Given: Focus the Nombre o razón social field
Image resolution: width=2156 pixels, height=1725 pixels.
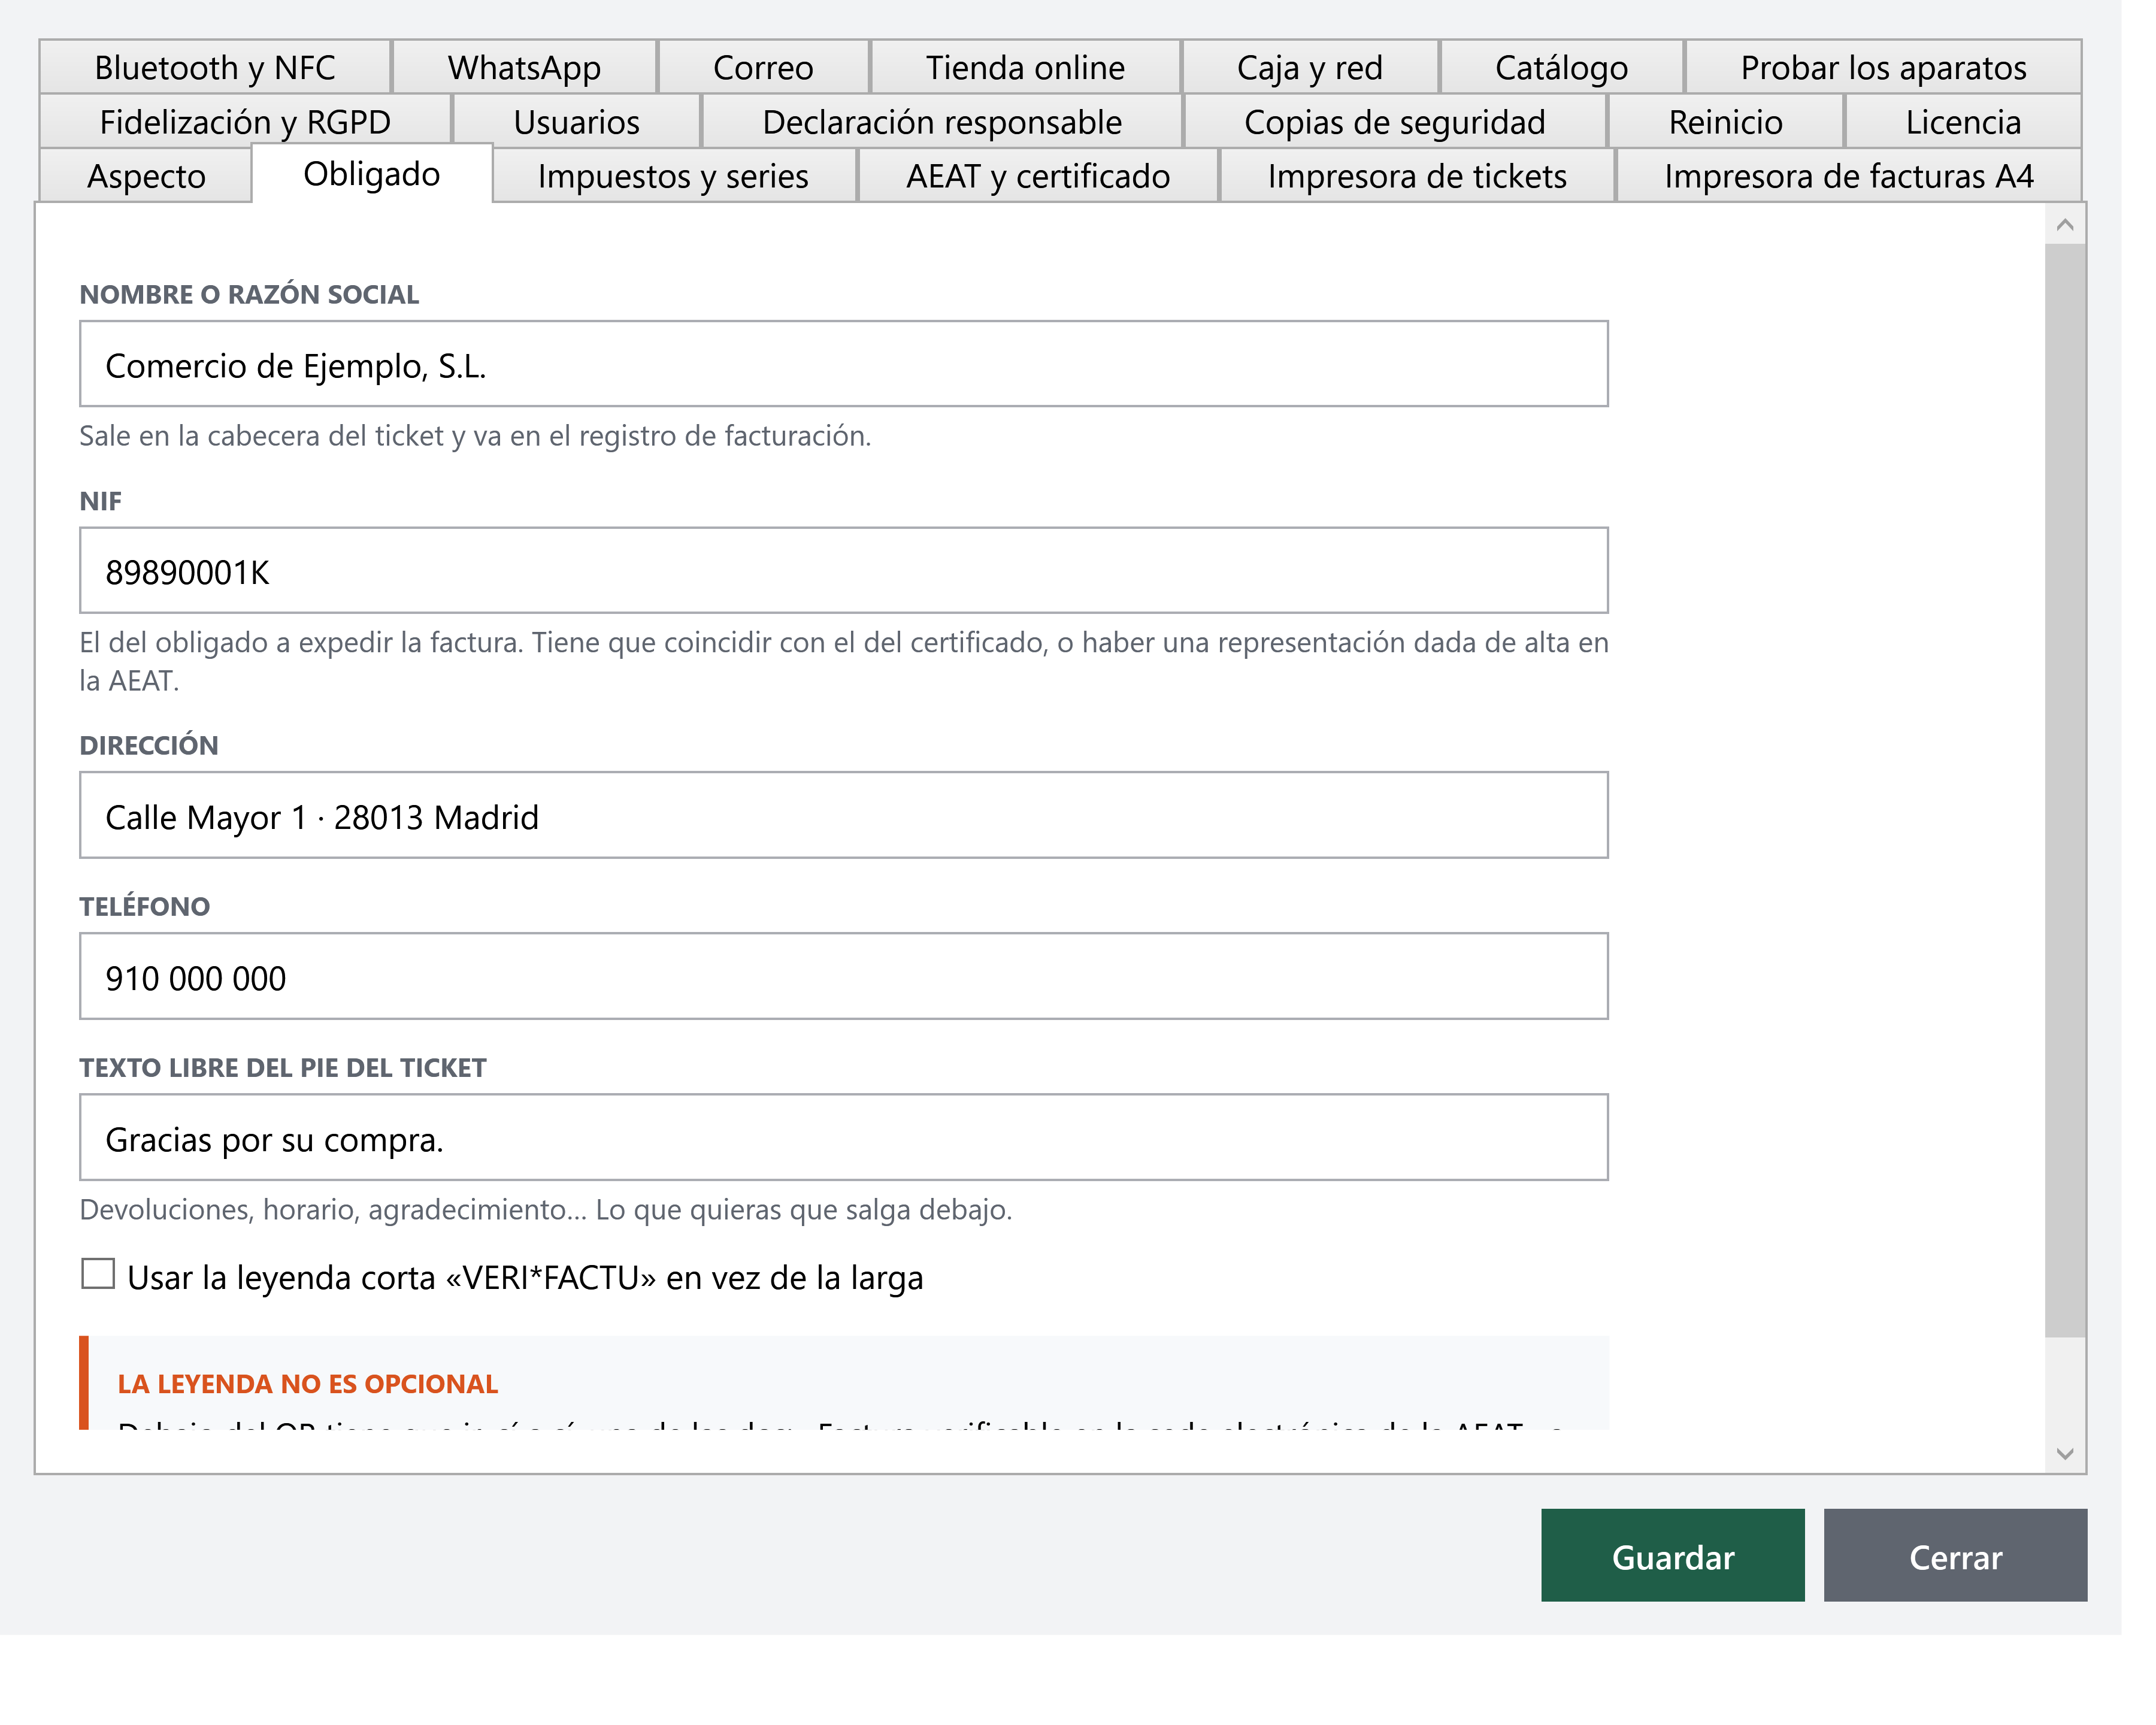Looking at the screenshot, I should (844, 364).
